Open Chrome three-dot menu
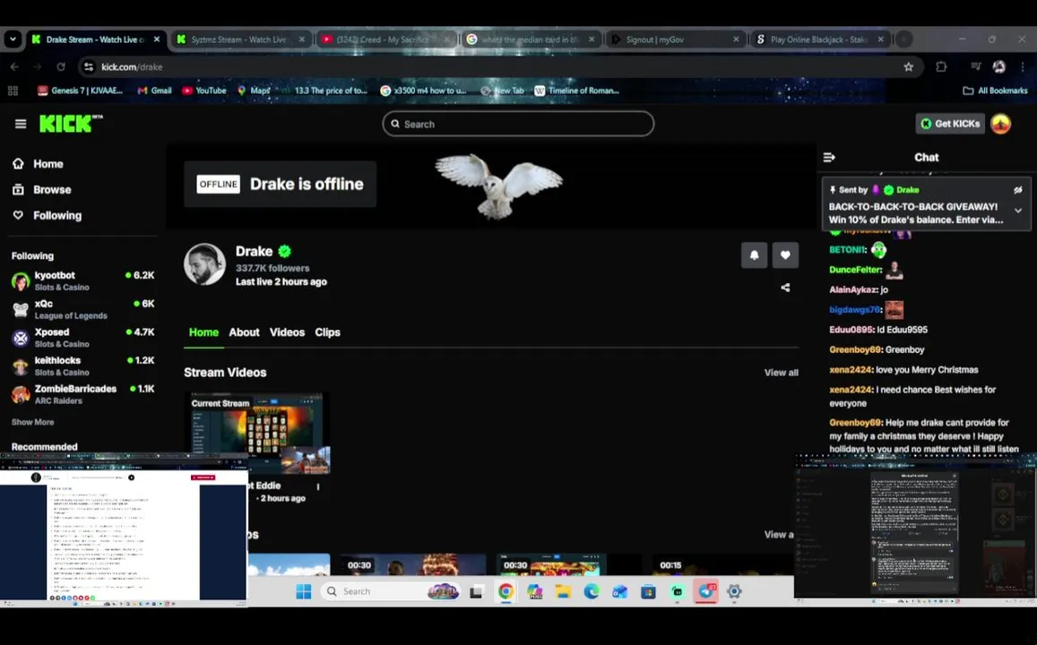Screen dimensions: 1037x645 1023,67
